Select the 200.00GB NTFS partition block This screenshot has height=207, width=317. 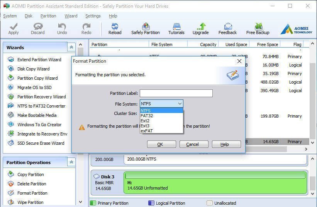[215, 159]
